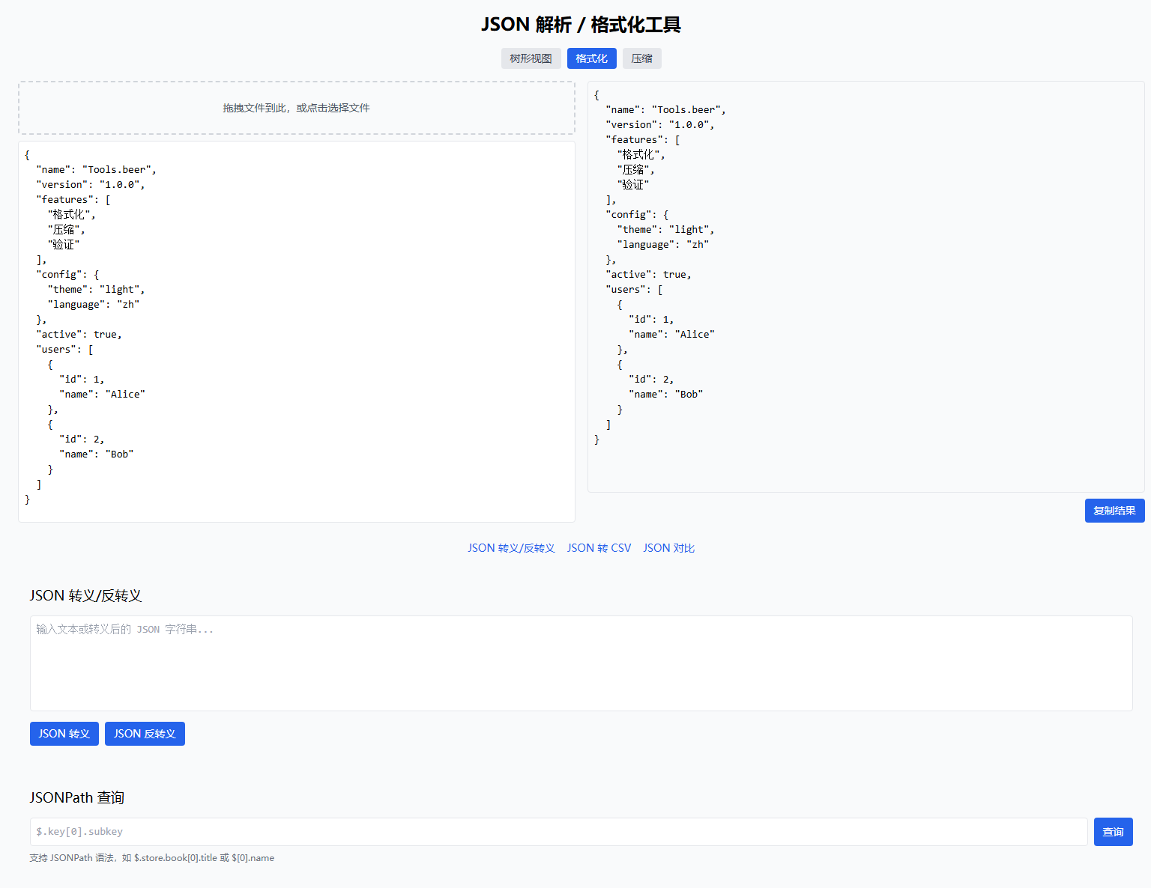Click the file drop zone to select a file
The height and width of the screenshot is (888, 1151).
coord(297,107)
